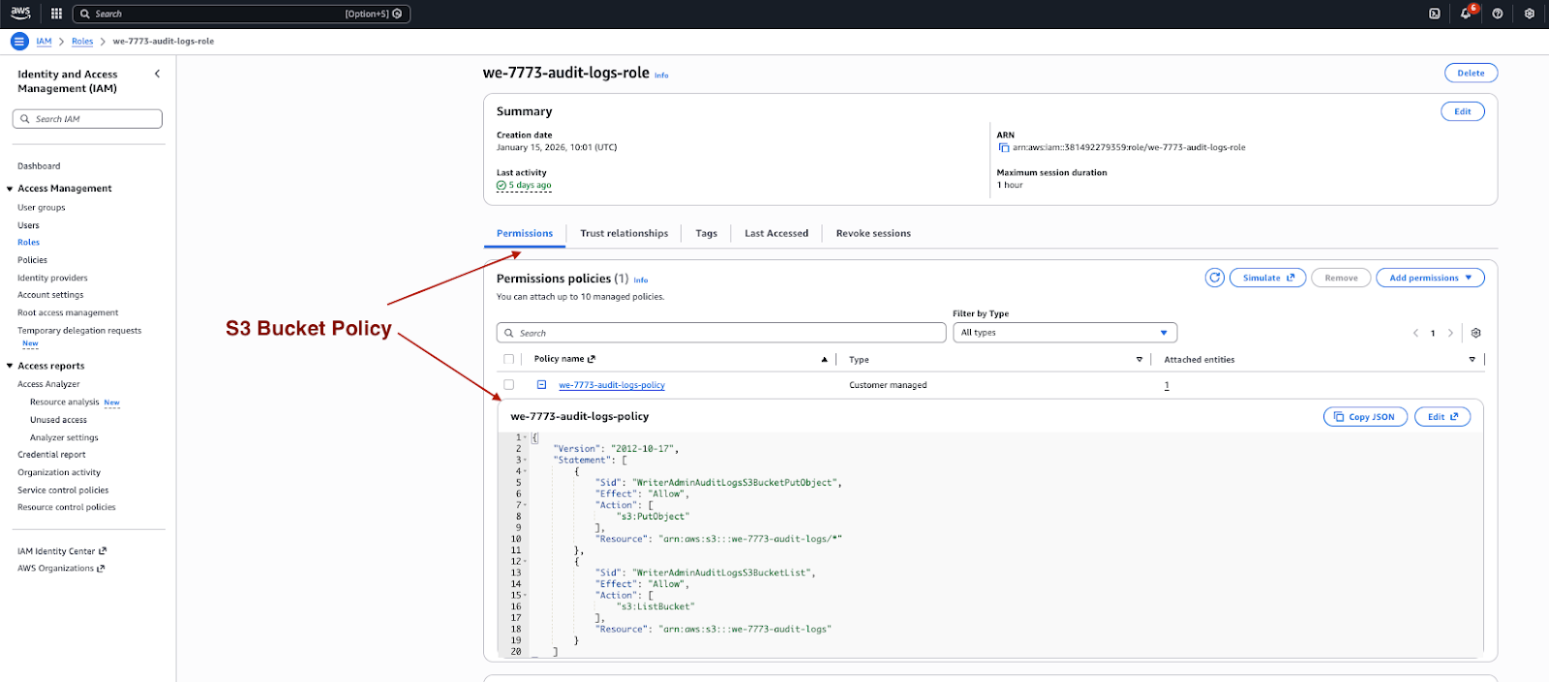Toggle the blue navigation hamburger button
The height and width of the screenshot is (682, 1549).
[19, 42]
